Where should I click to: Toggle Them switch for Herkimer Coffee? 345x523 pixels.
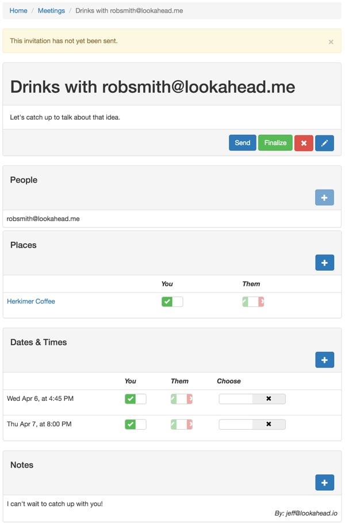tap(253, 302)
